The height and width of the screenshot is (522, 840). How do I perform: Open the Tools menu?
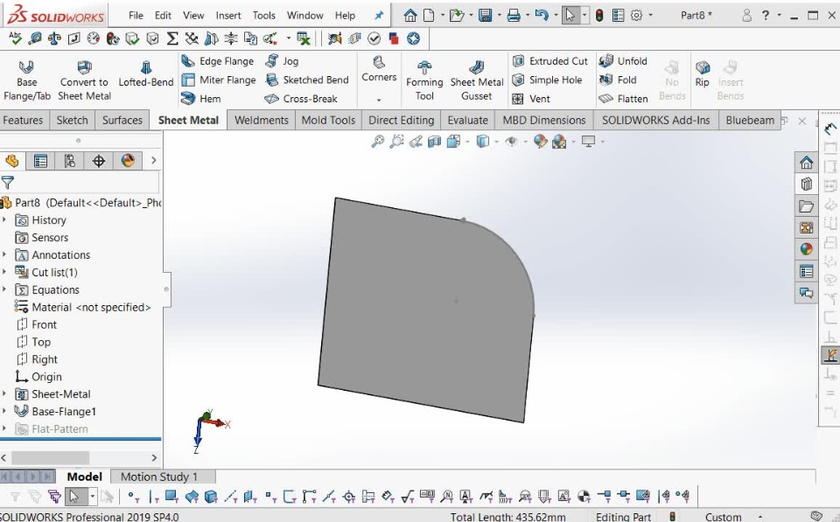pyautogui.click(x=263, y=16)
